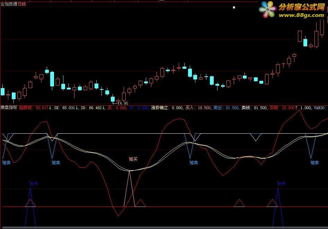Image resolution: width=328 pixels, height=229 pixels.
Task: Click the 卖线 81.500 readout
Action: coord(254,108)
